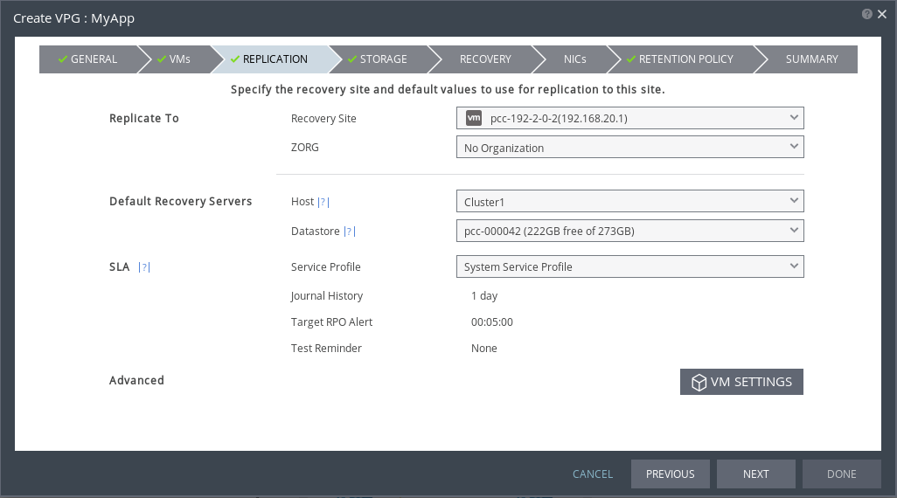Cancel the Create VPG wizard
This screenshot has height=498, width=897.
click(593, 474)
